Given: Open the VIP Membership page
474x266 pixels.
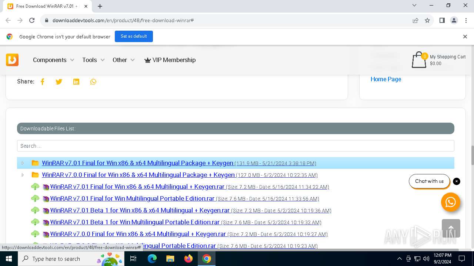Looking at the screenshot, I should pos(170,60).
